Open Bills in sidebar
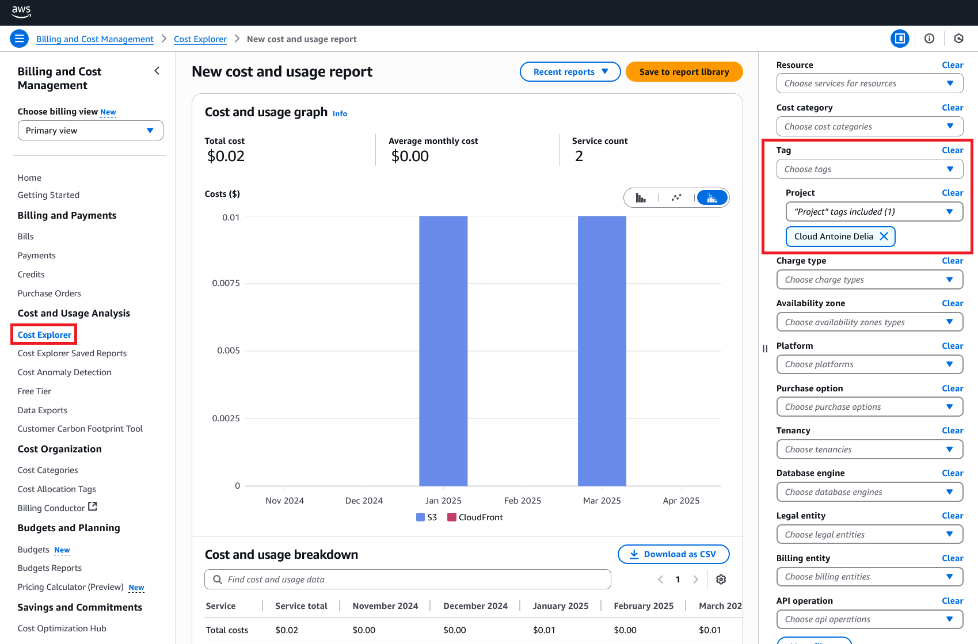 pos(25,237)
